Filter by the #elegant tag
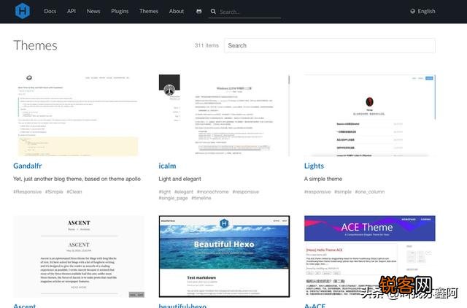This screenshot has height=308, width=467. pos(184,192)
